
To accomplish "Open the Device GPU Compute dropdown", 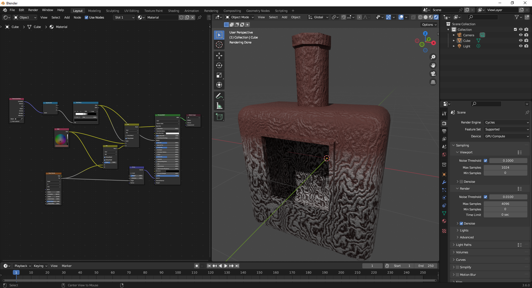I will click(507, 136).
